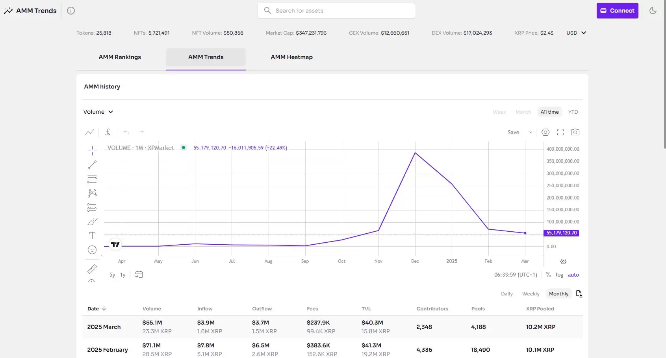Export table data with download icon
This screenshot has width=666, height=358.
pyautogui.click(x=579, y=294)
